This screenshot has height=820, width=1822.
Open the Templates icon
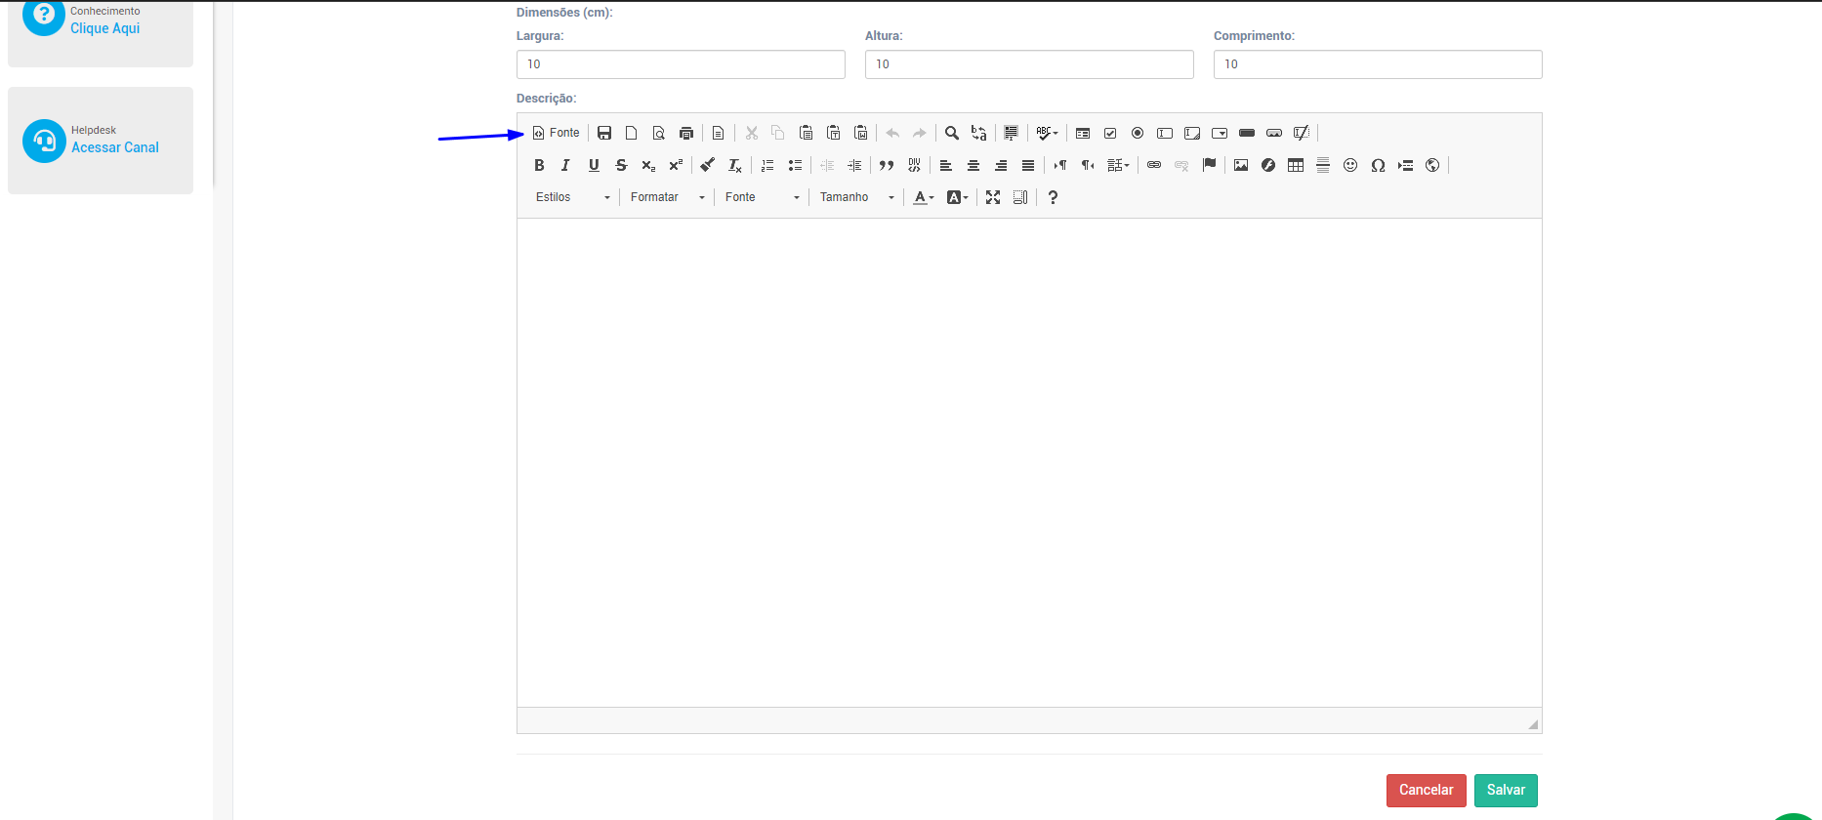click(719, 133)
